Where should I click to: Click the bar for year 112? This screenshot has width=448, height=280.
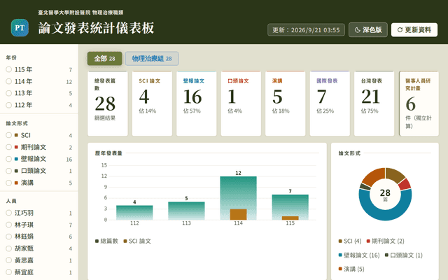click(x=134, y=213)
